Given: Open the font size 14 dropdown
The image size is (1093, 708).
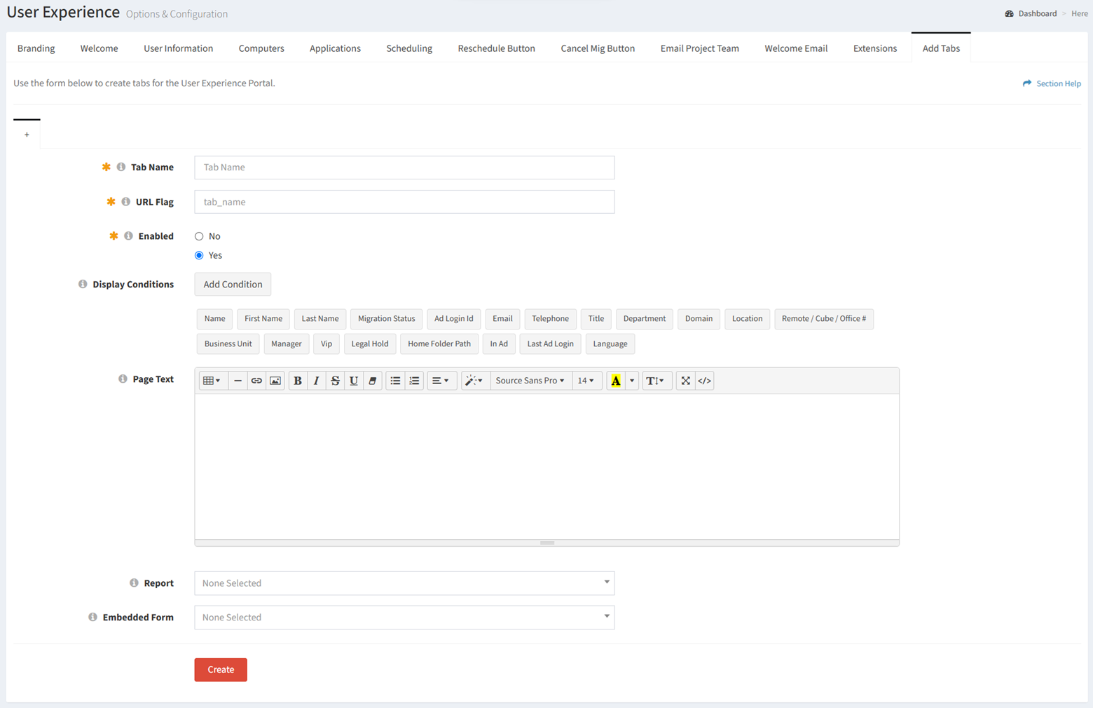Looking at the screenshot, I should coord(586,381).
